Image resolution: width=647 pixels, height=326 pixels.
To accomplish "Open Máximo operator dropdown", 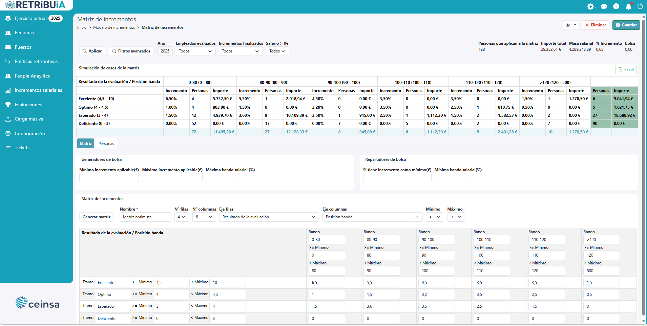I will pos(456,217).
